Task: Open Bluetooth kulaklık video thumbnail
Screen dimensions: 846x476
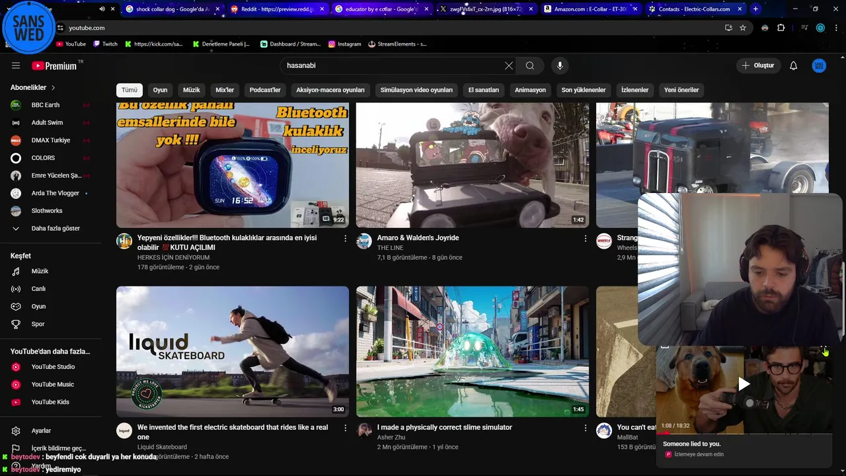Action: 233,165
